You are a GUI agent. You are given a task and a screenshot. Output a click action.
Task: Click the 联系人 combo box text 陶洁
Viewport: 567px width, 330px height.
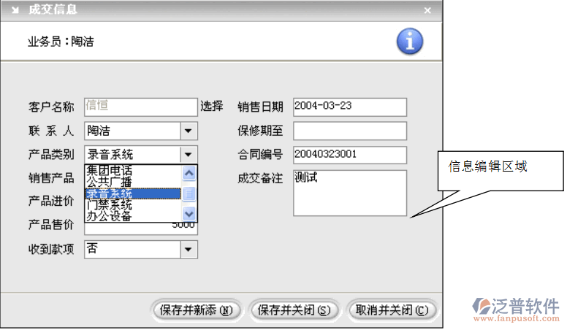99,131
